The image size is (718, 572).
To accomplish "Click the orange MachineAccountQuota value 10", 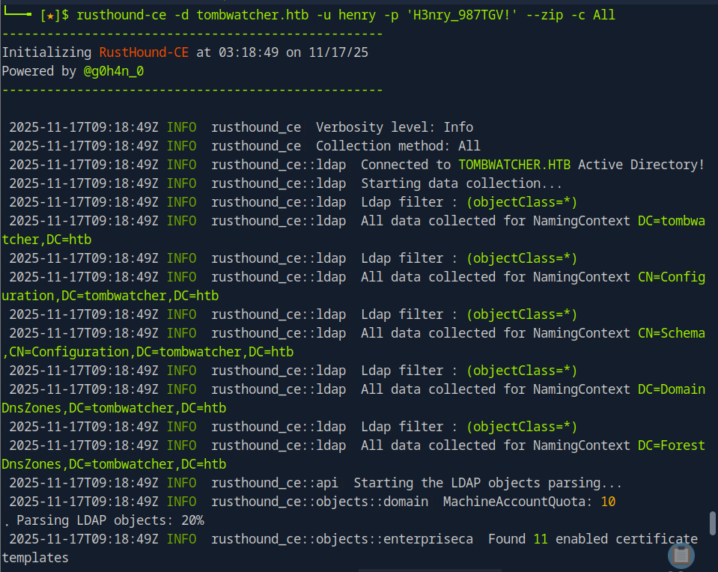I will pos(608,502).
